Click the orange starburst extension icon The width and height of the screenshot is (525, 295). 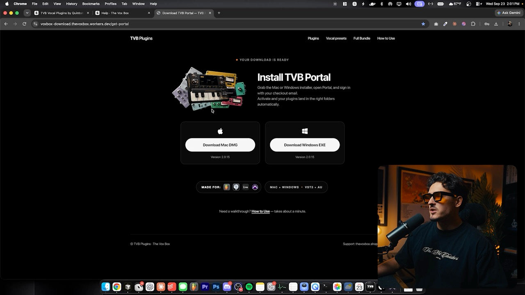(454, 24)
